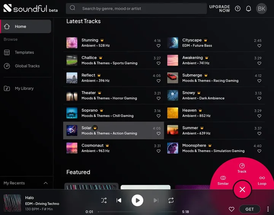The height and width of the screenshot is (215, 274).
Task: Click the crown icon next to Moonsphere
Action: (210, 145)
